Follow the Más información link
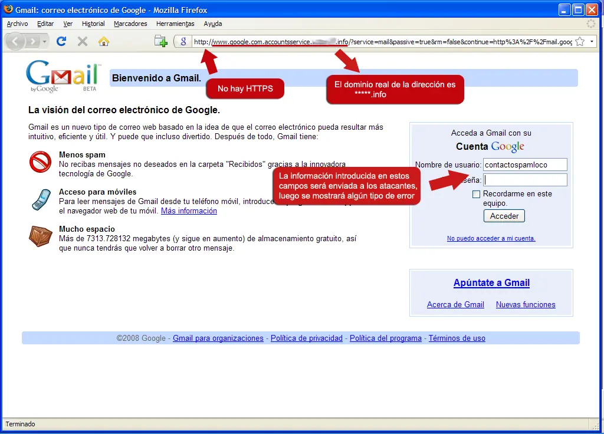This screenshot has height=434, width=604. click(189, 211)
